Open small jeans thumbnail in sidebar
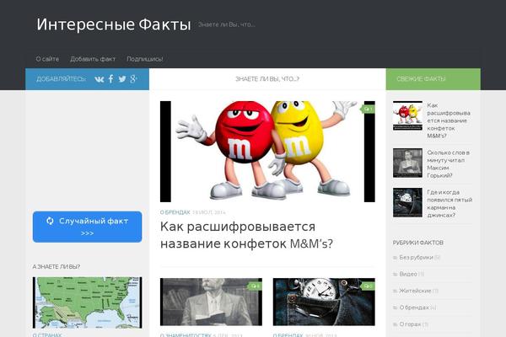This screenshot has height=337, width=506. tap(407, 202)
